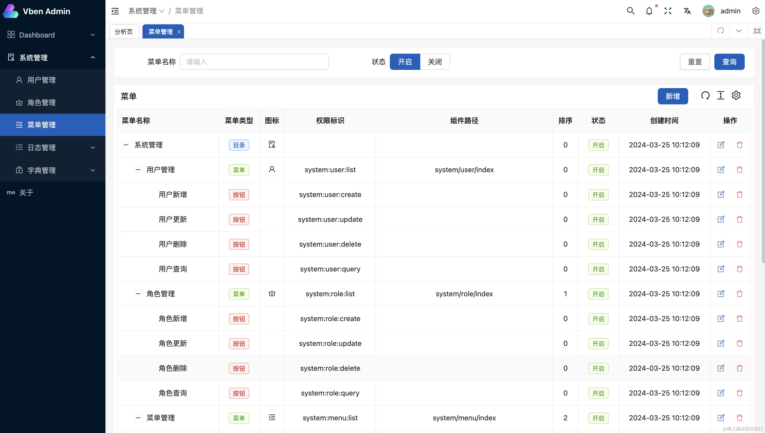Collapse the 系统管理 tree row
This screenshot has width=765, height=433.
tap(126, 145)
